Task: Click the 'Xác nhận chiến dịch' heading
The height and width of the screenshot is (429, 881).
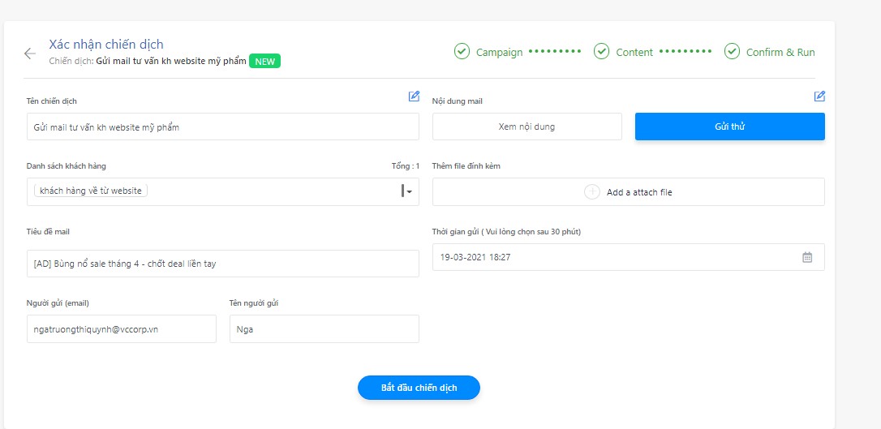Action: coord(106,45)
